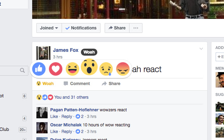The height and width of the screenshot is (140, 224).
Task: Open timestamp of wowzers react comment
Action: (92, 117)
